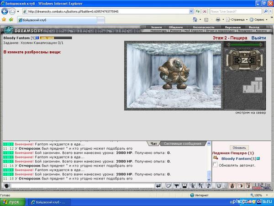This screenshot has width=274, height=206.
Task: Open Home button dropdown arrow
Action: pyautogui.click(x=200, y=20)
